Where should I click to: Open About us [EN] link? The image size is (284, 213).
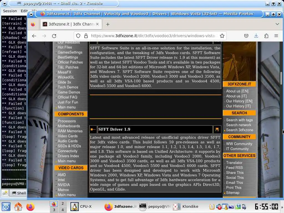pyautogui.click(x=237, y=91)
